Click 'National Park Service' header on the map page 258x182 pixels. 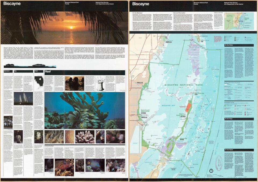(231, 3)
